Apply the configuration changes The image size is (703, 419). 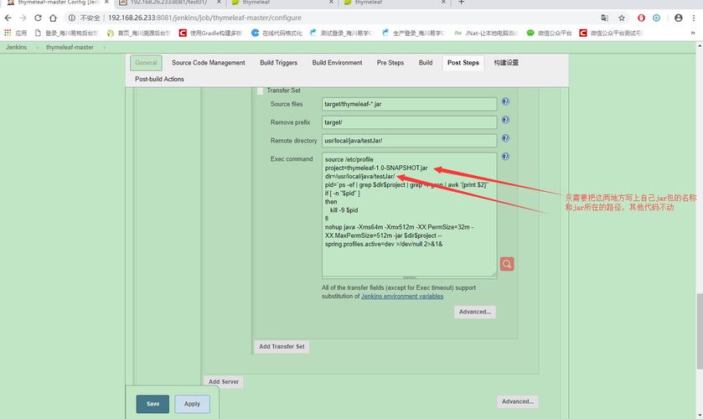(x=193, y=404)
